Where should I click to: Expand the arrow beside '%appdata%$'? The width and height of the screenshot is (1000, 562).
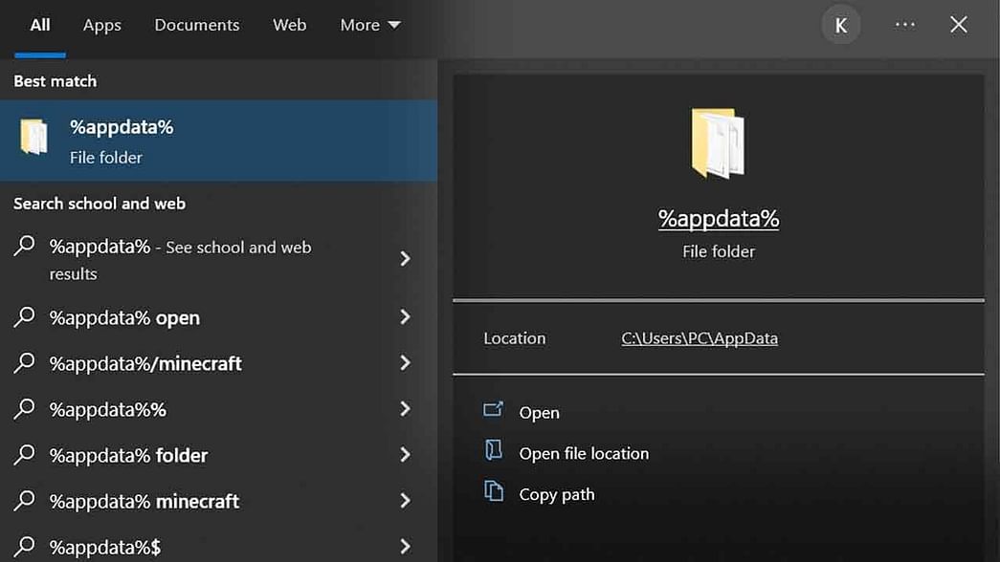coord(405,546)
